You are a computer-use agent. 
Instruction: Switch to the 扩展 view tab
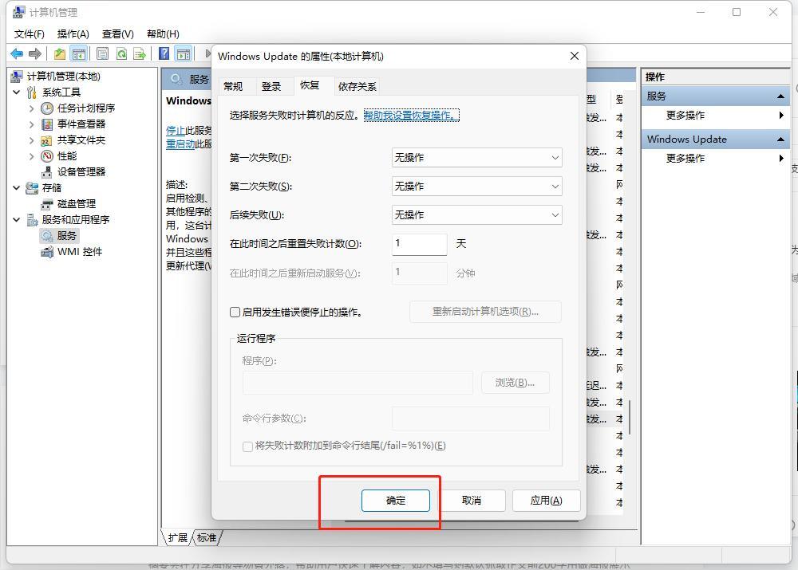click(178, 538)
